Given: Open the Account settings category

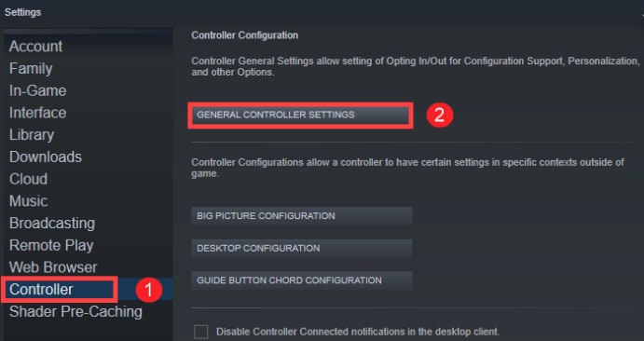Looking at the screenshot, I should click(x=35, y=47).
